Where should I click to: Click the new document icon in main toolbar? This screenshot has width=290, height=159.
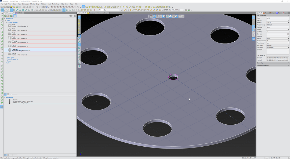2,7
